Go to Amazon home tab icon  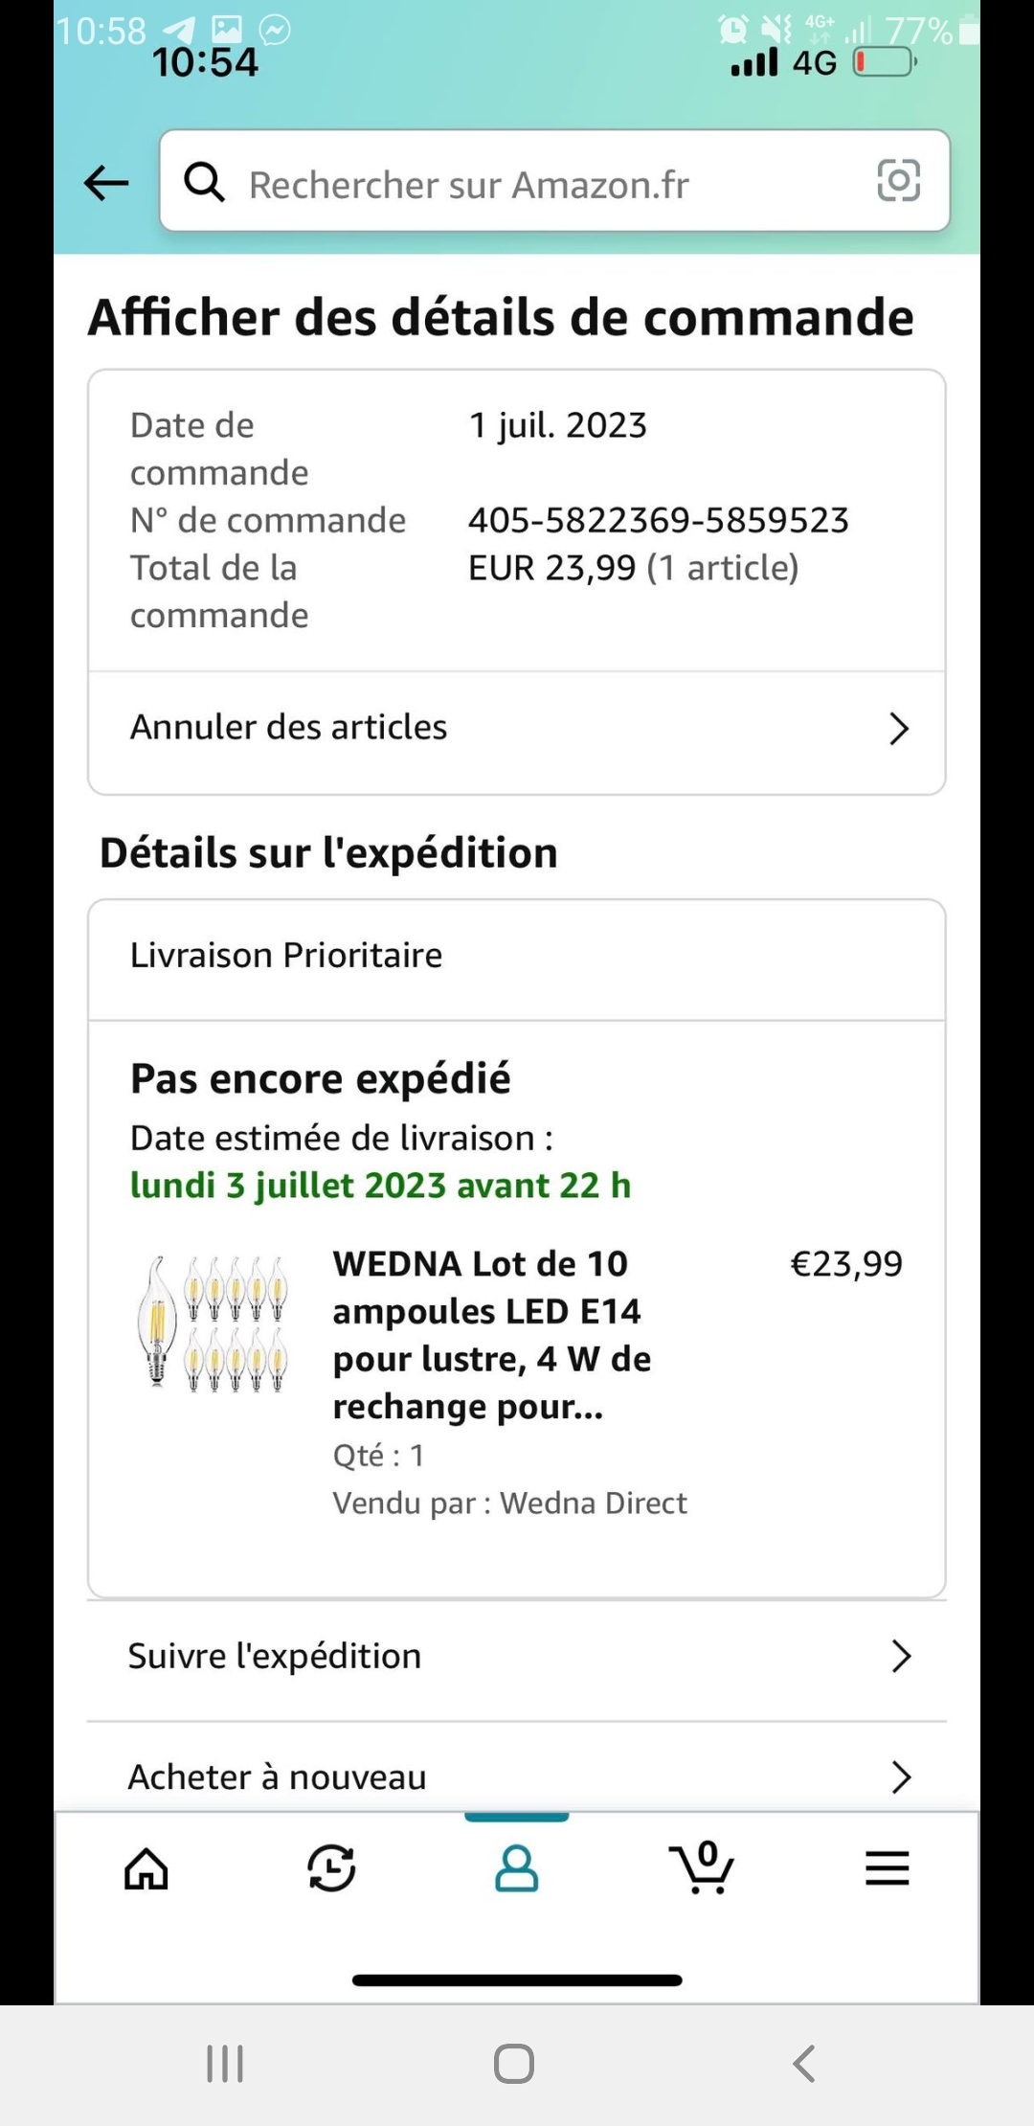[x=146, y=1868]
